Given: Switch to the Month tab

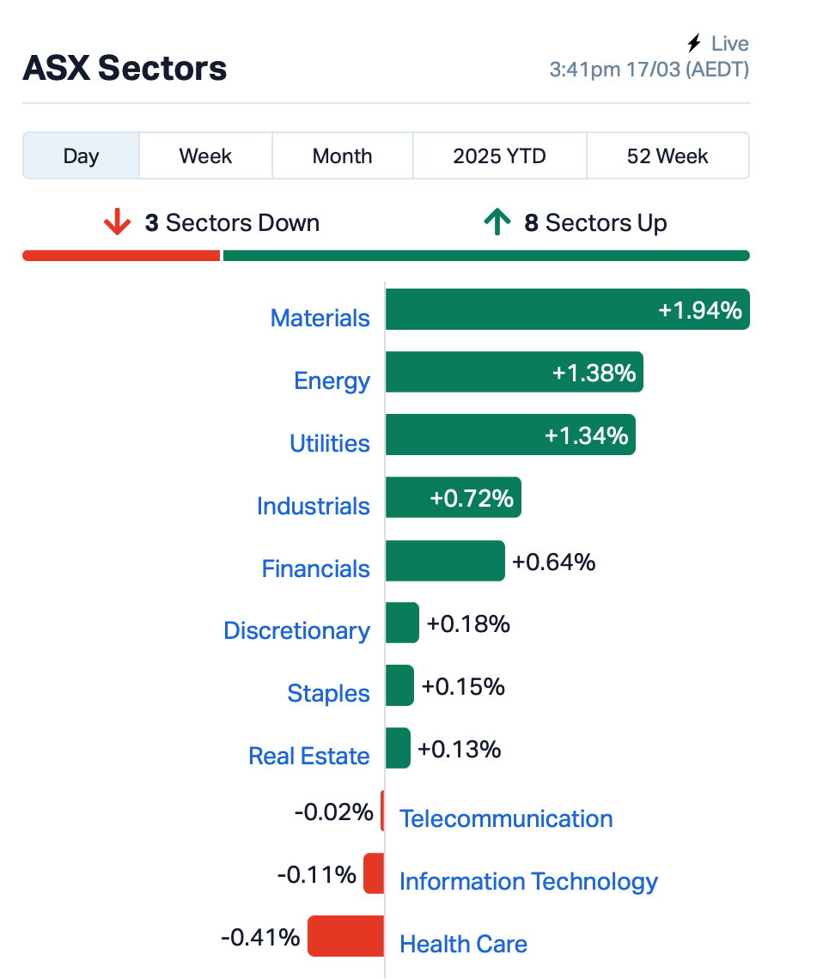Looking at the screenshot, I should tap(342, 155).
